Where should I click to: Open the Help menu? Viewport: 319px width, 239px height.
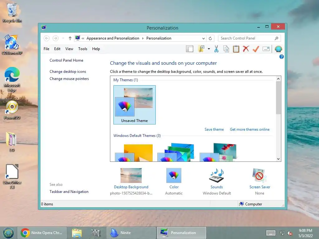click(96, 49)
